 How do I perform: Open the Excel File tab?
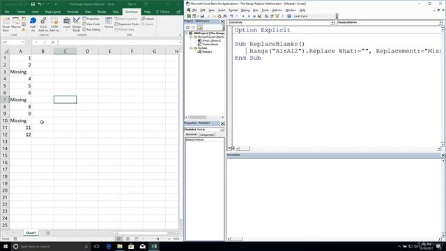coord(7,12)
